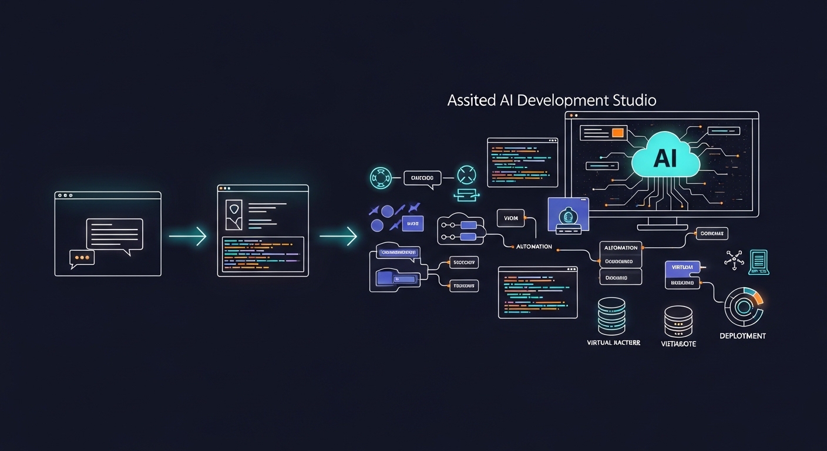
Task: Click the typing indicator chat bubble
Action: 81,258
